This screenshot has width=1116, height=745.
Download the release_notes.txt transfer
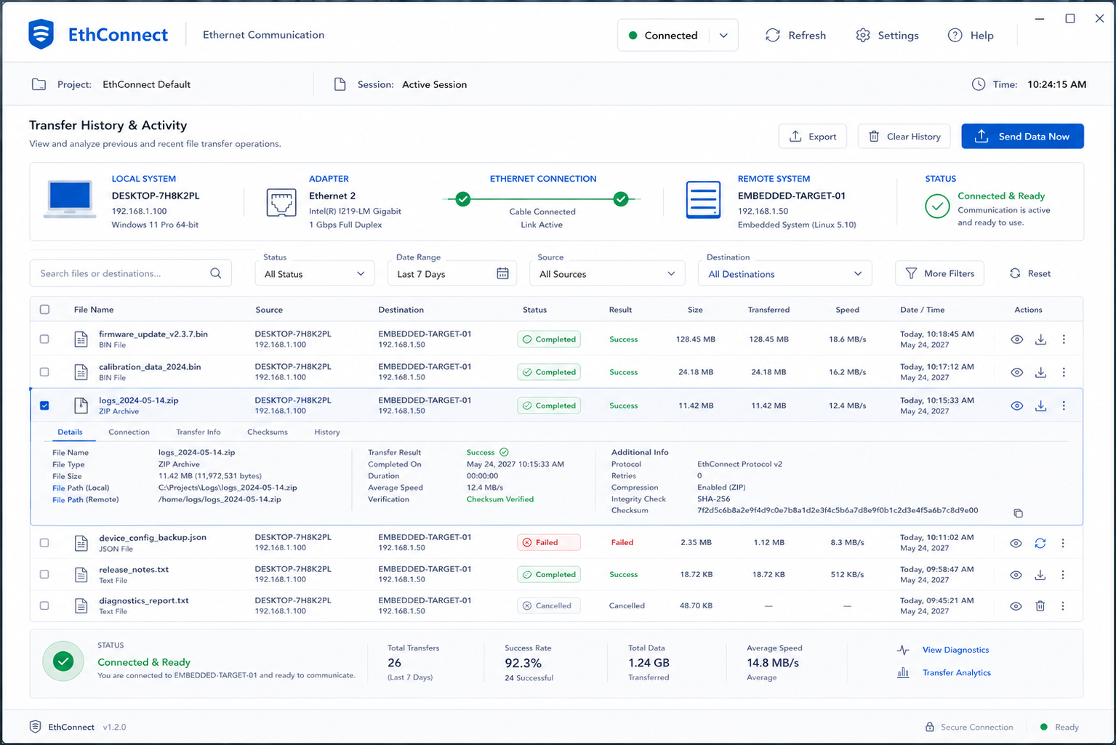pyautogui.click(x=1040, y=575)
